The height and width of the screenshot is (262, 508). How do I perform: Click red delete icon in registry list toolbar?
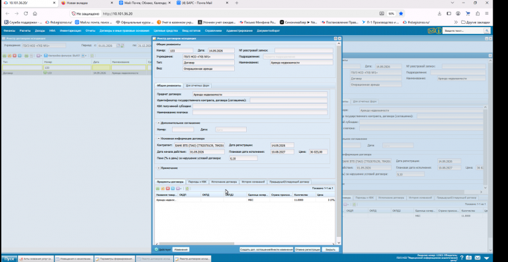pos(15,56)
